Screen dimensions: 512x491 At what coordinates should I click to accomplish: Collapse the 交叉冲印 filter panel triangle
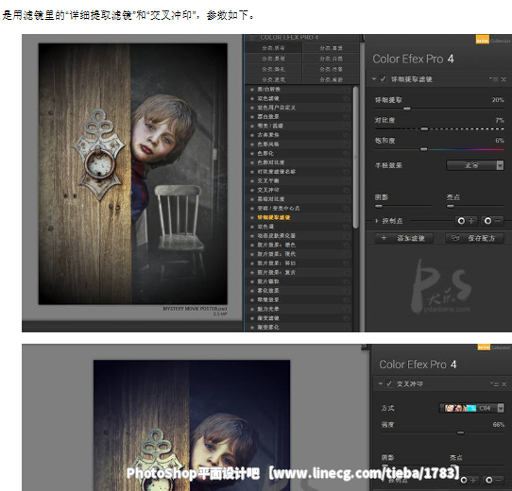[381, 384]
